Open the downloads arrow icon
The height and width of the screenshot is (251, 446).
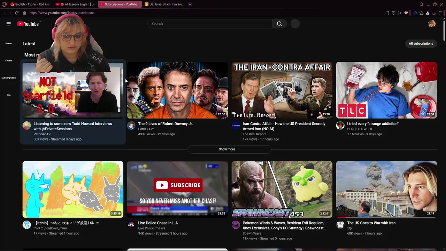click(x=434, y=13)
